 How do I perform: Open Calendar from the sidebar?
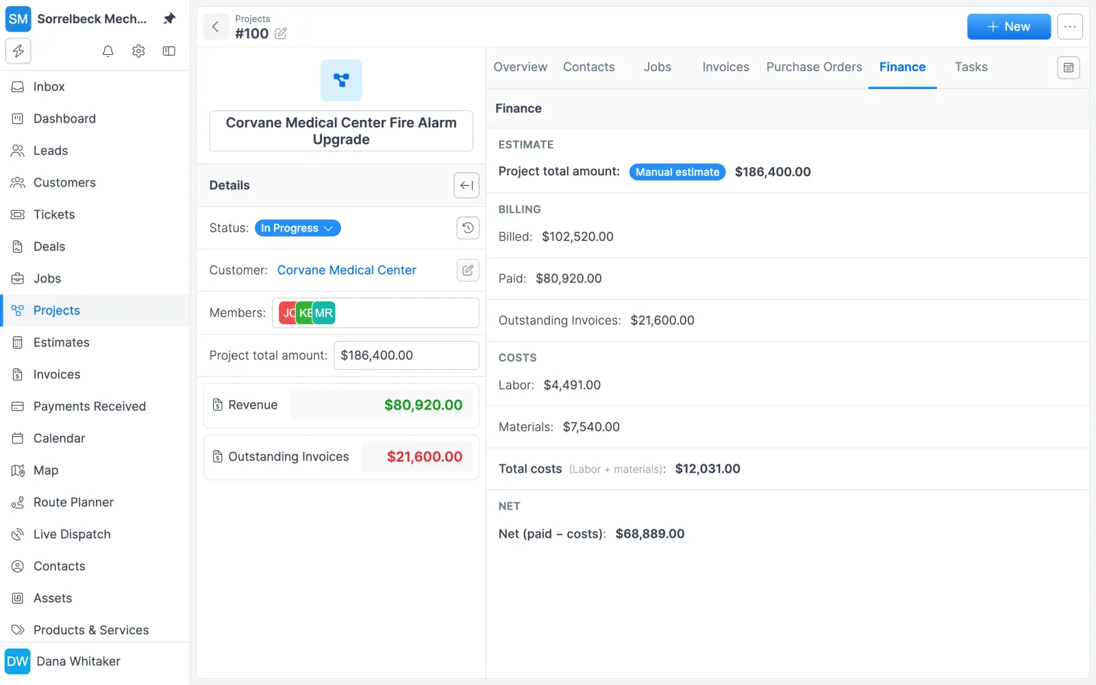pos(96,438)
